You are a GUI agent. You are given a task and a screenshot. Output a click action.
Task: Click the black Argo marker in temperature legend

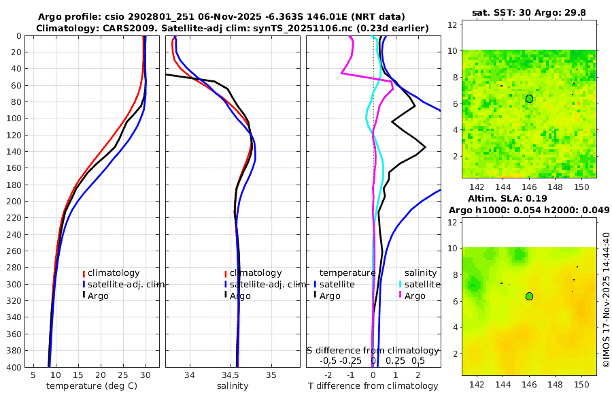click(x=84, y=296)
